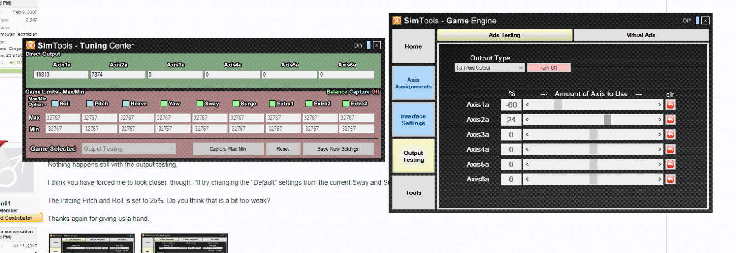
Task: Clear Axis2a with its red clr icon
Action: pyautogui.click(x=670, y=120)
